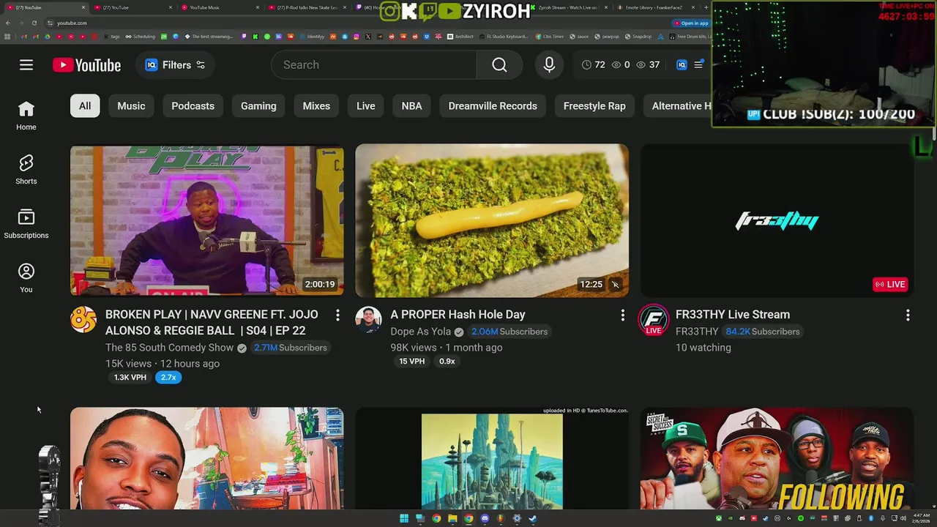Open the You section in sidebar
Screen dimensions: 937x527
(x=26, y=278)
